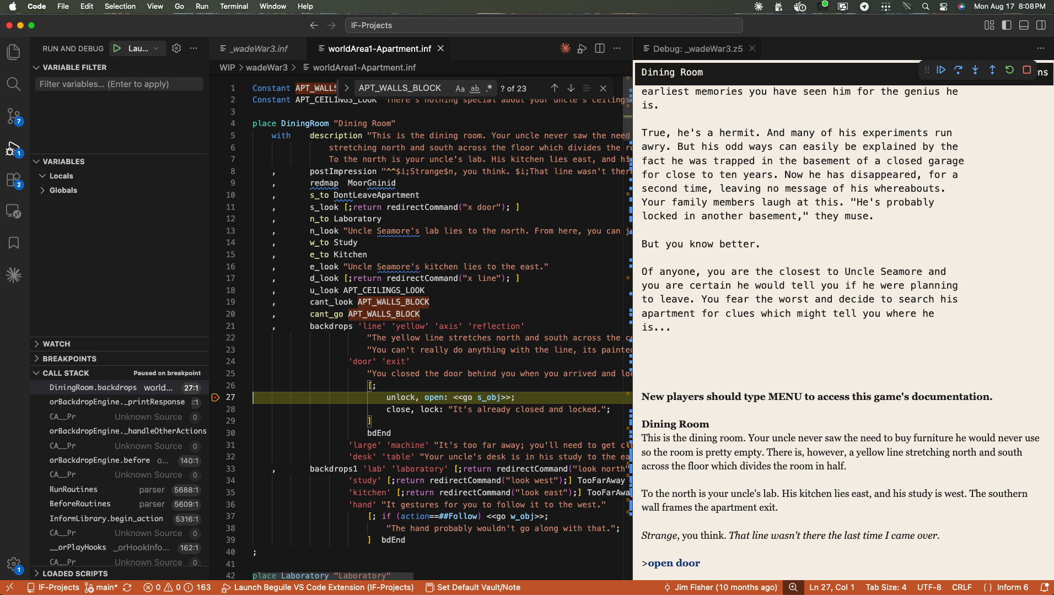Open launch.json via the gear icon
Screen dimensions: 1054x595
click(x=176, y=48)
